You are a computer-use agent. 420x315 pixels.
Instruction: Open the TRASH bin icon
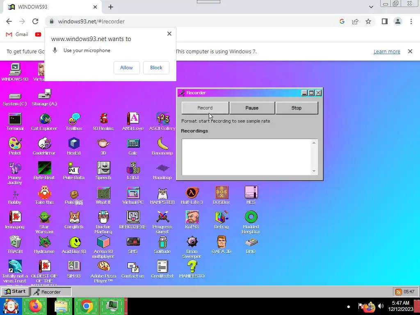pos(15,244)
